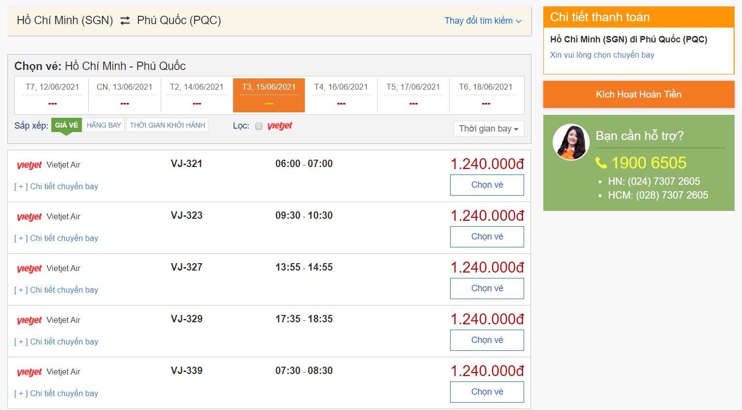Screen dimensions: 742x410
Task: Click the Vietjet logo on the VJ-329 row
Action: [x=30, y=320]
